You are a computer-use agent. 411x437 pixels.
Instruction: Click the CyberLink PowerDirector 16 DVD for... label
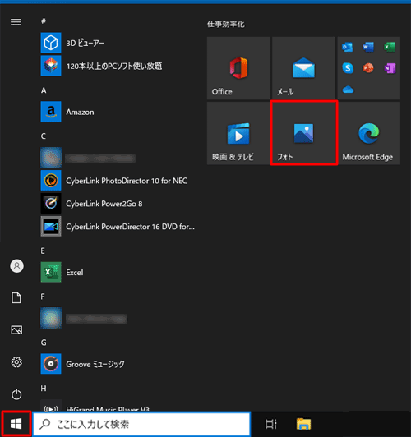130,227
